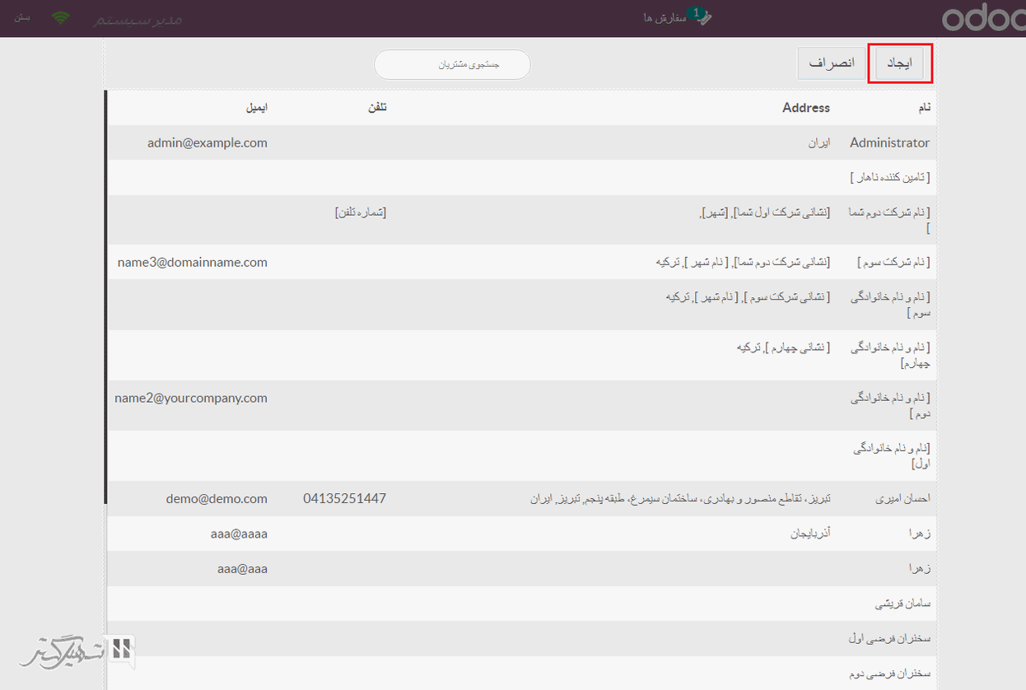Click the Odoo logo in the header

click(983, 18)
